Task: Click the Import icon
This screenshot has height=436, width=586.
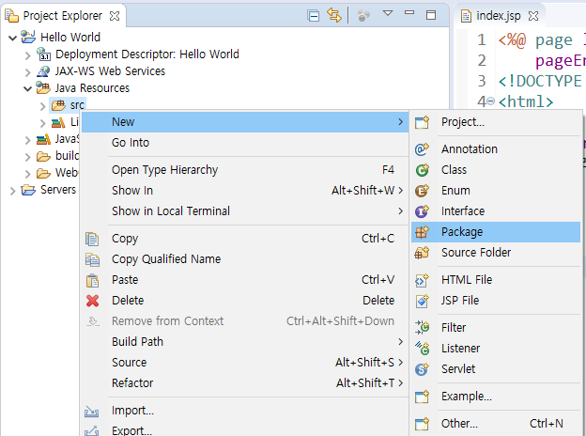Action: [x=92, y=412]
